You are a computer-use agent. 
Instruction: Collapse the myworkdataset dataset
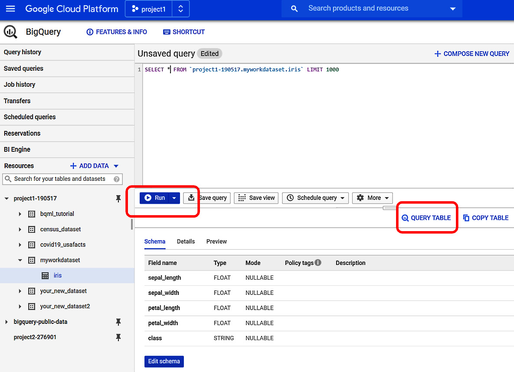click(x=20, y=260)
